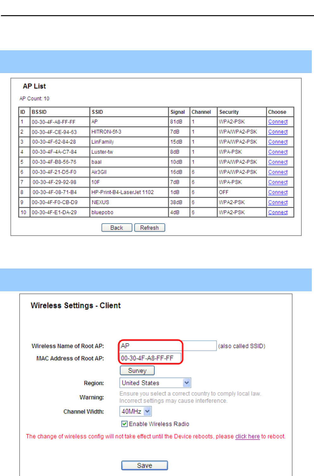Toggle Enable Wireless Radio checkbox
Image resolution: width=314 pixels, height=476 pixels.
[124, 424]
